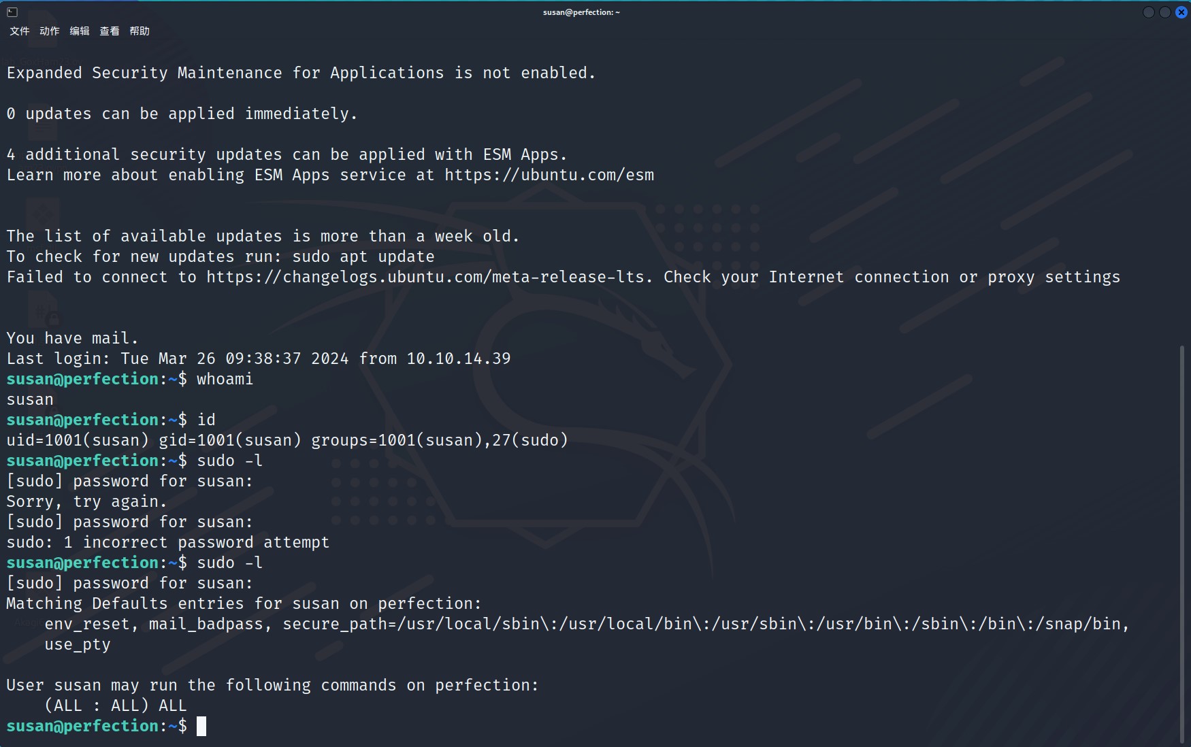
Task: Open the 帮助 menu
Action: click(140, 31)
